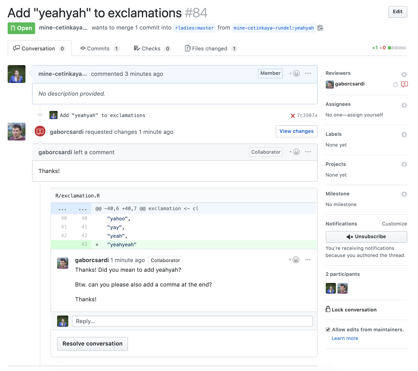Click the diff stat bar showing +1 −0
Image resolution: width=418 pixels, height=371 pixels.
click(396, 48)
